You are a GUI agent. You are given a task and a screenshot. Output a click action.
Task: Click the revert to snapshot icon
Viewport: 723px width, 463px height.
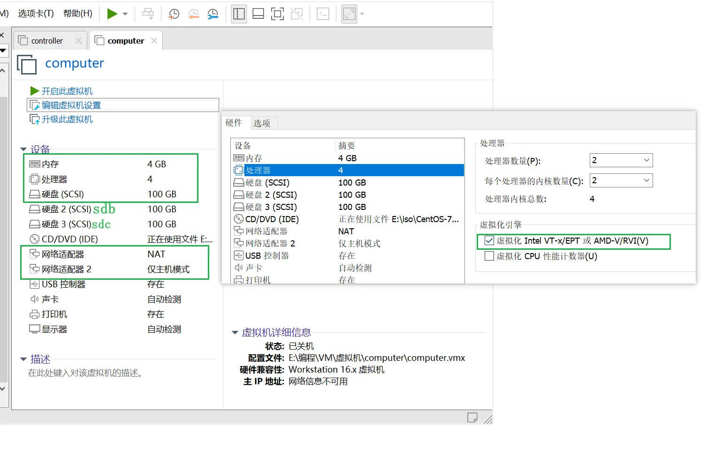point(193,14)
